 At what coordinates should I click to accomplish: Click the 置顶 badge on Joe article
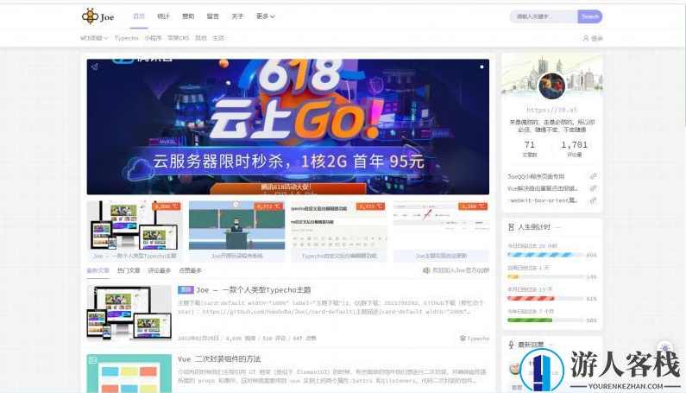(x=186, y=289)
